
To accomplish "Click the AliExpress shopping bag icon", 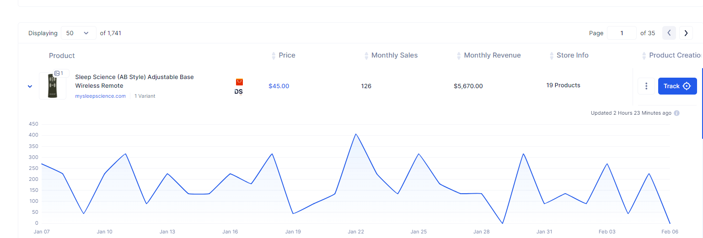I will [239, 82].
